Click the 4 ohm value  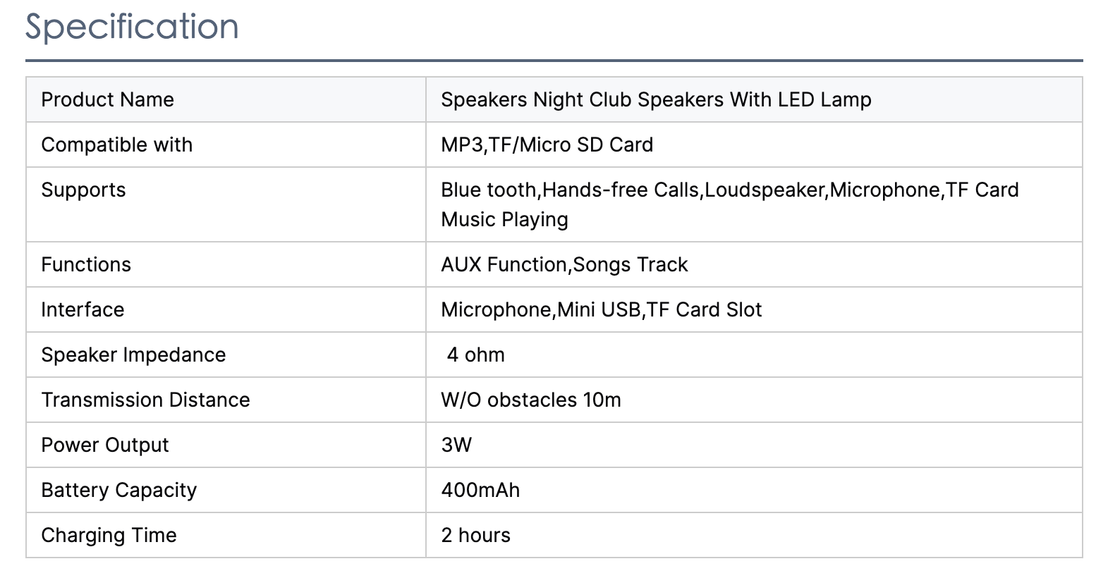pos(475,355)
